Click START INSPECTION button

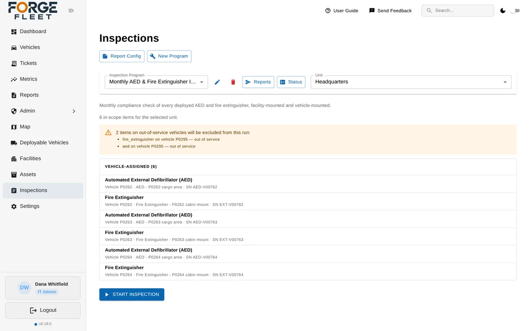coord(132,294)
